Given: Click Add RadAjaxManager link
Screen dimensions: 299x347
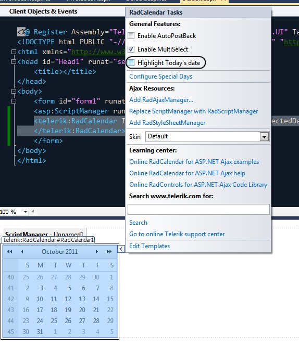Looking at the screenshot, I should pos(161,100).
